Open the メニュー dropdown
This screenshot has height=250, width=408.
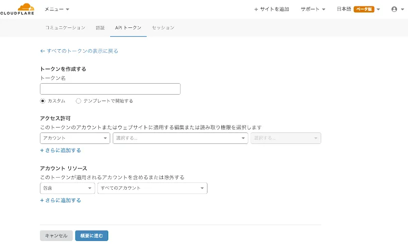pyautogui.click(x=57, y=9)
